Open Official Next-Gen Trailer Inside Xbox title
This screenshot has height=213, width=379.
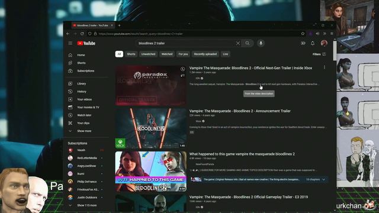coord(250,68)
